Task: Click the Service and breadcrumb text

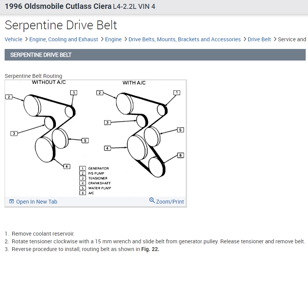Action: pos(292,39)
